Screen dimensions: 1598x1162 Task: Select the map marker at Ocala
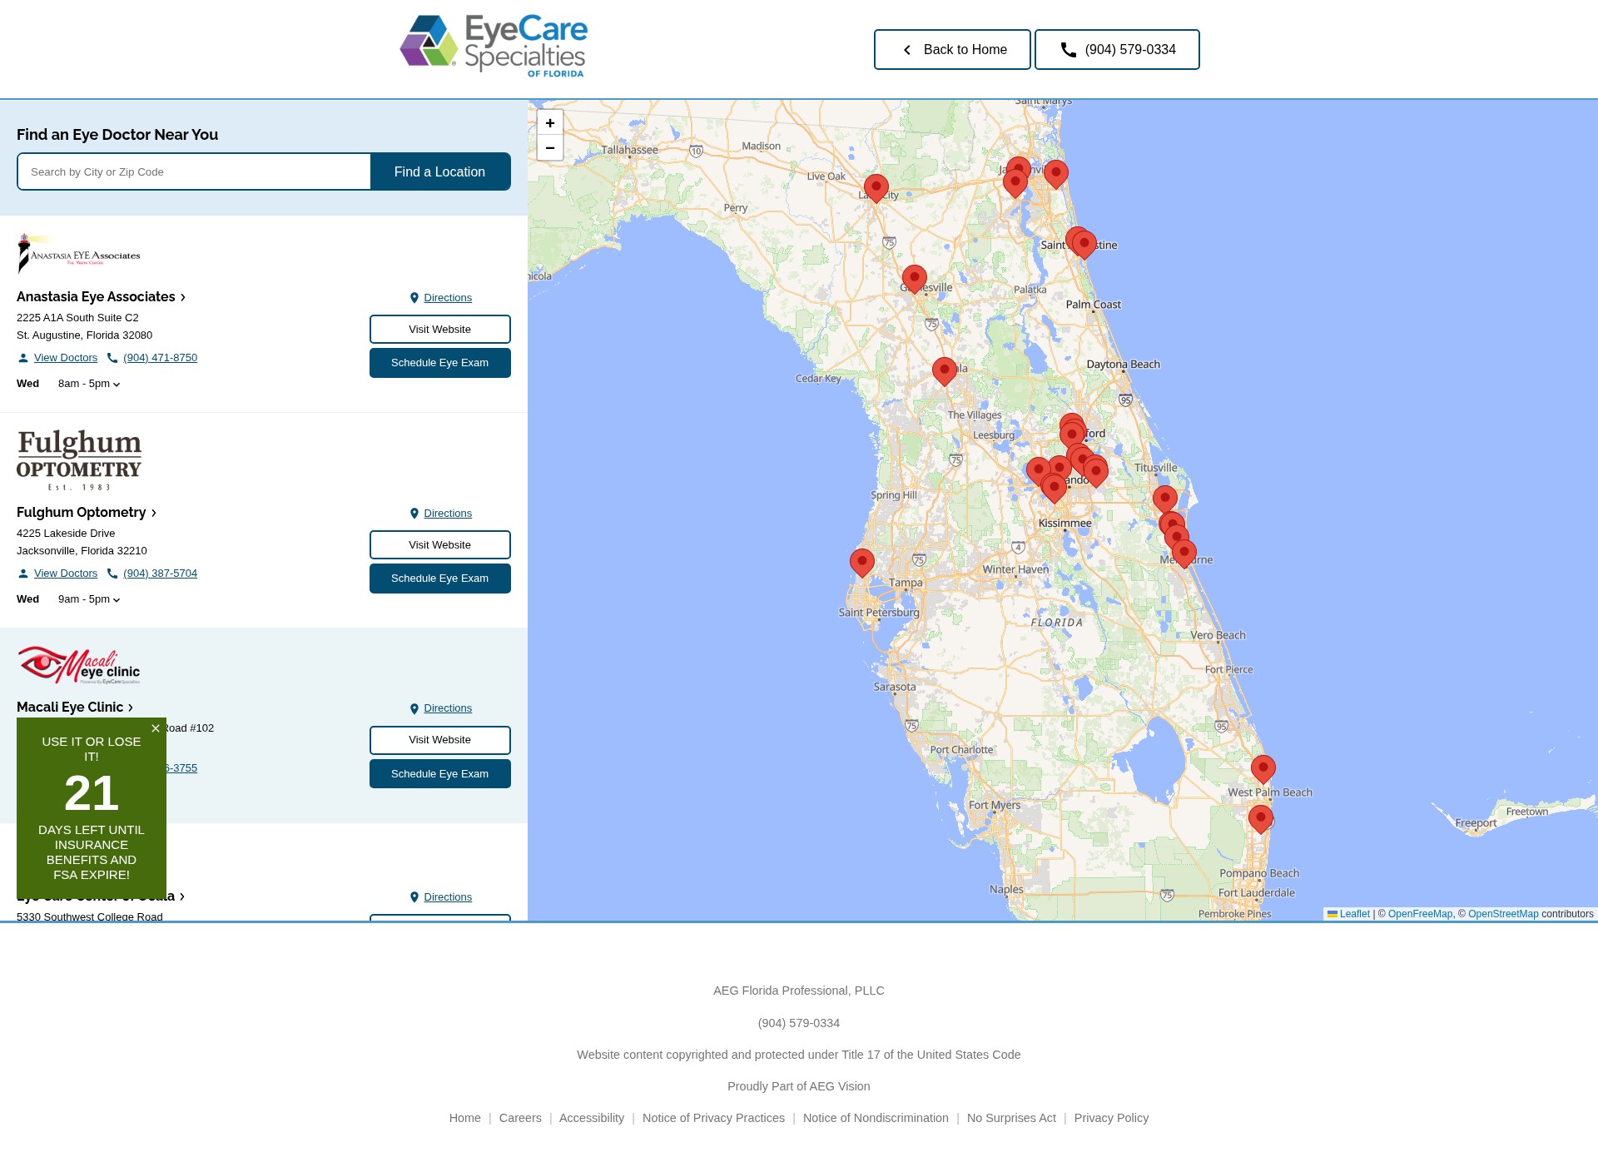point(944,371)
